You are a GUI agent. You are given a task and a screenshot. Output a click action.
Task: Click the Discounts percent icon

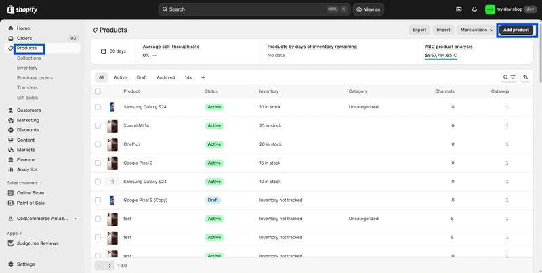click(11, 130)
